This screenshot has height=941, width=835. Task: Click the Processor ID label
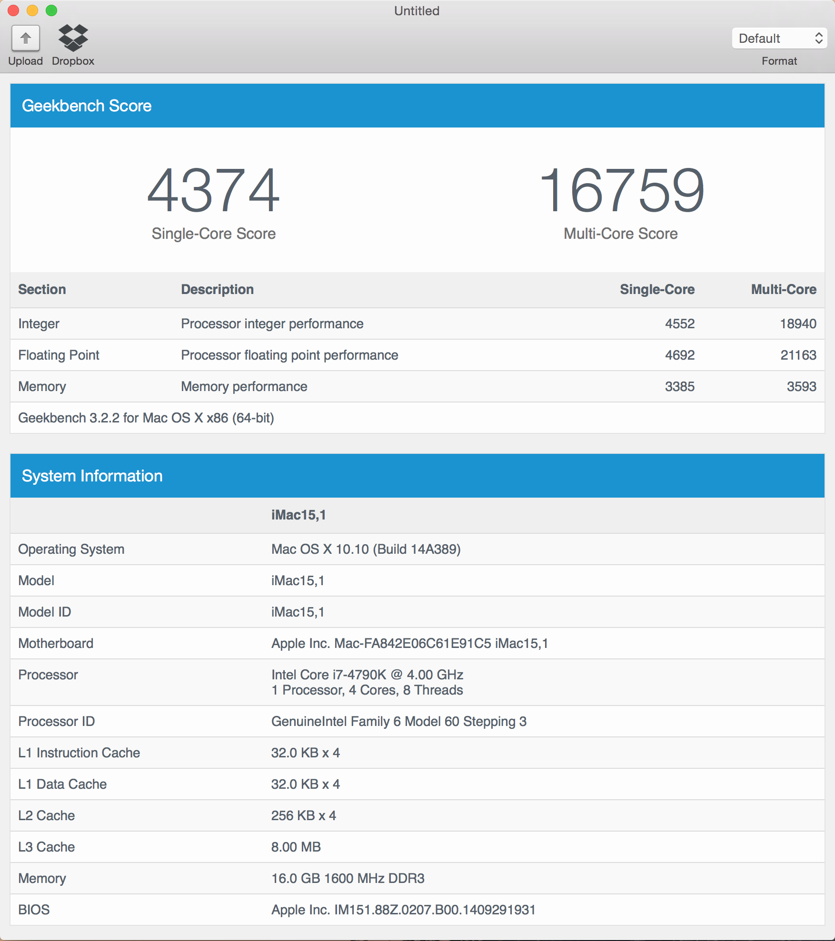coord(57,722)
